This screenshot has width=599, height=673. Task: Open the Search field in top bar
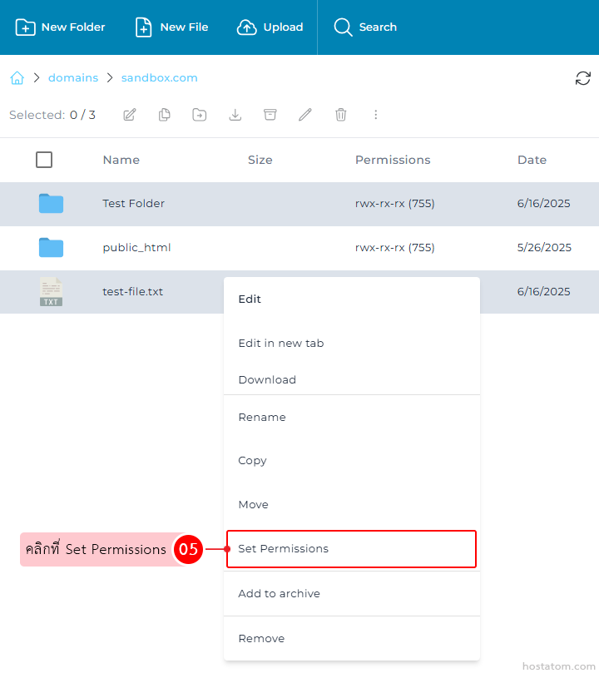tap(365, 27)
